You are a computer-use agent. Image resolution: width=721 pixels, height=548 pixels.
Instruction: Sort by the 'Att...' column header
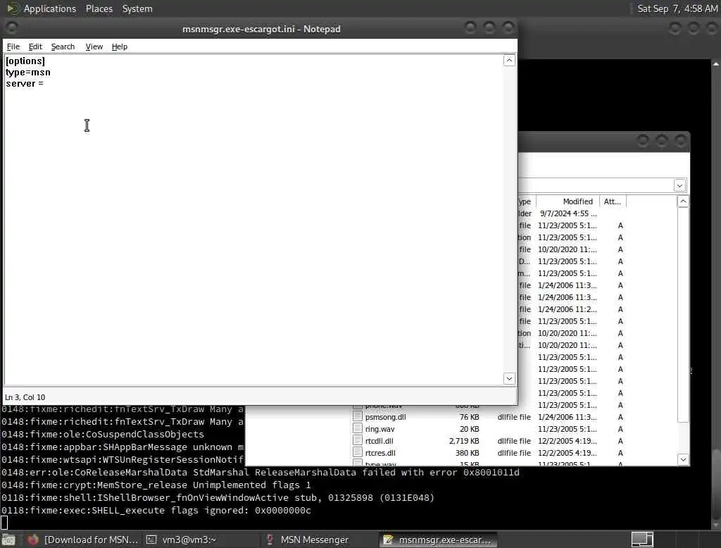tap(612, 201)
